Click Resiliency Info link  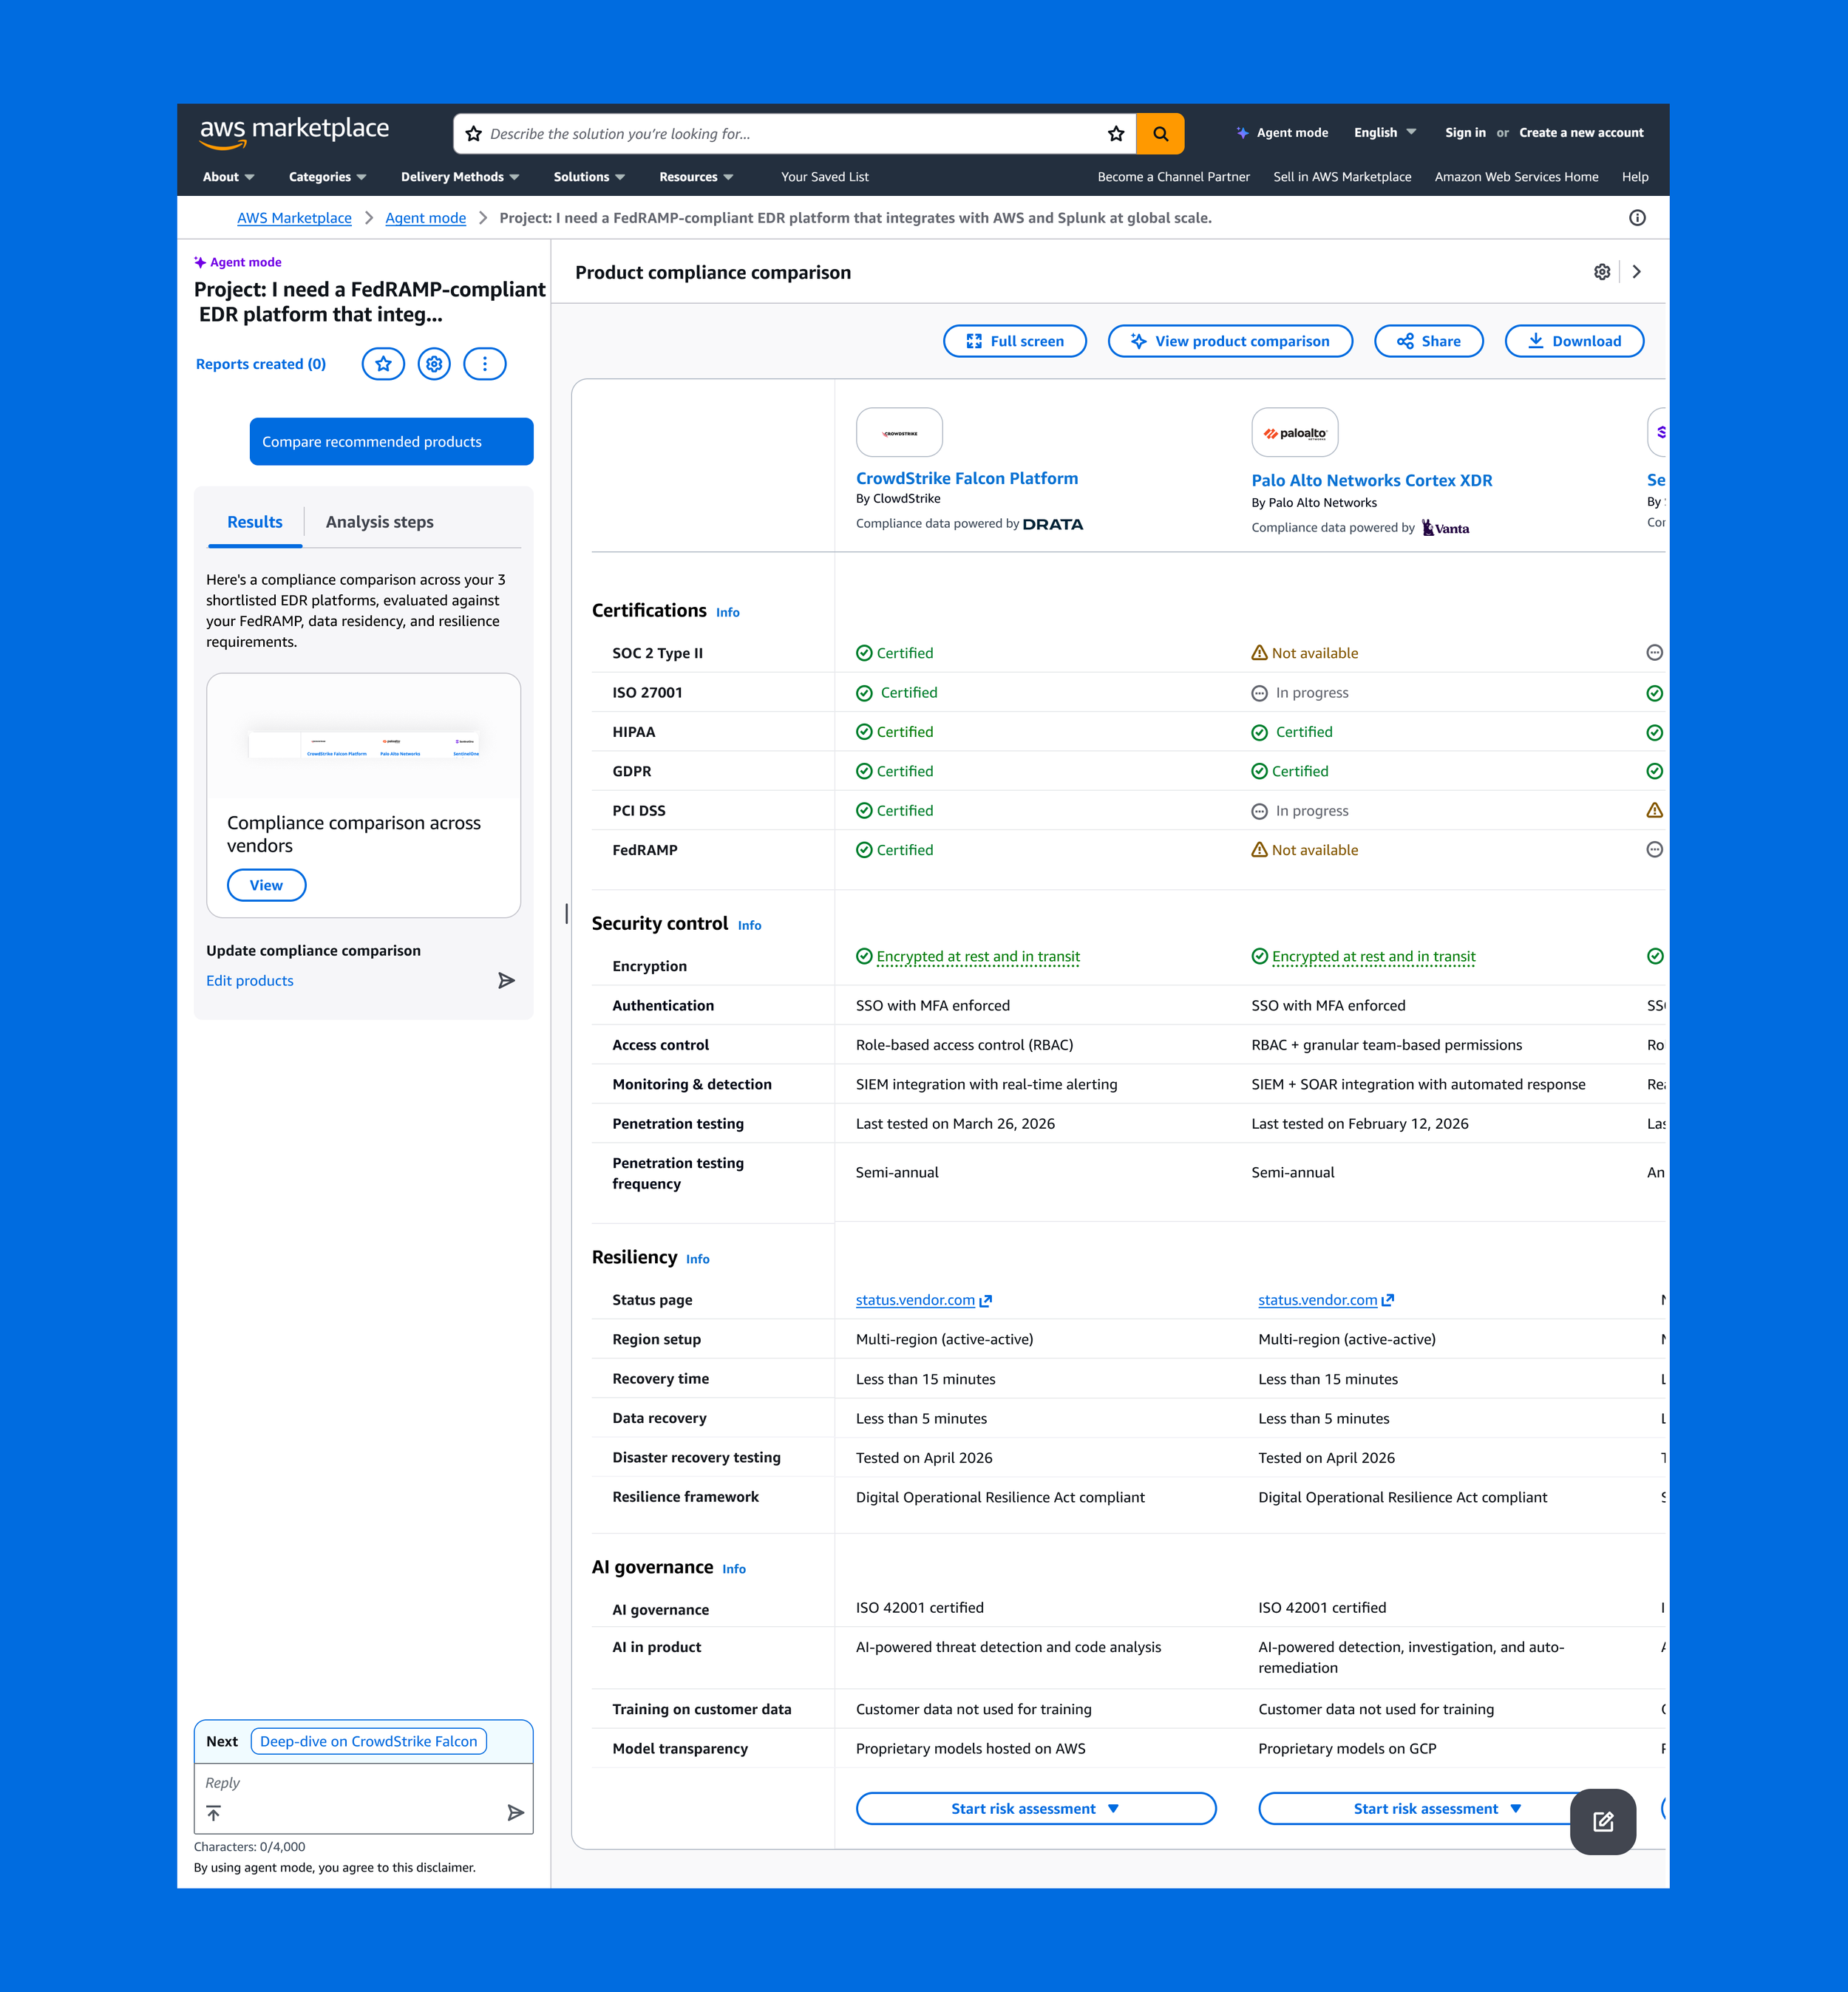click(x=697, y=1259)
